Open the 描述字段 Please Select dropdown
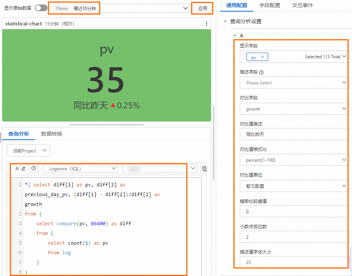Viewport: 352px width, 276px height. pos(294,83)
